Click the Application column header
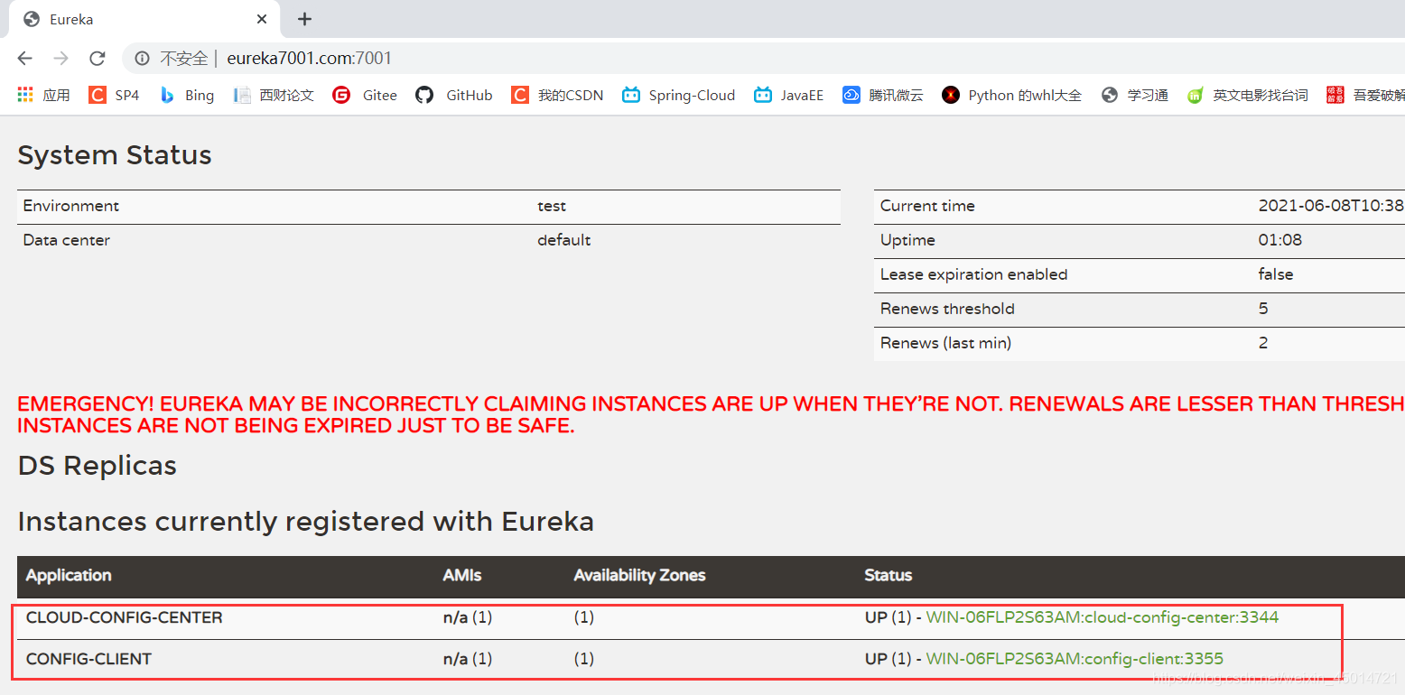Viewport: 1405px width, 695px height. tap(69, 576)
